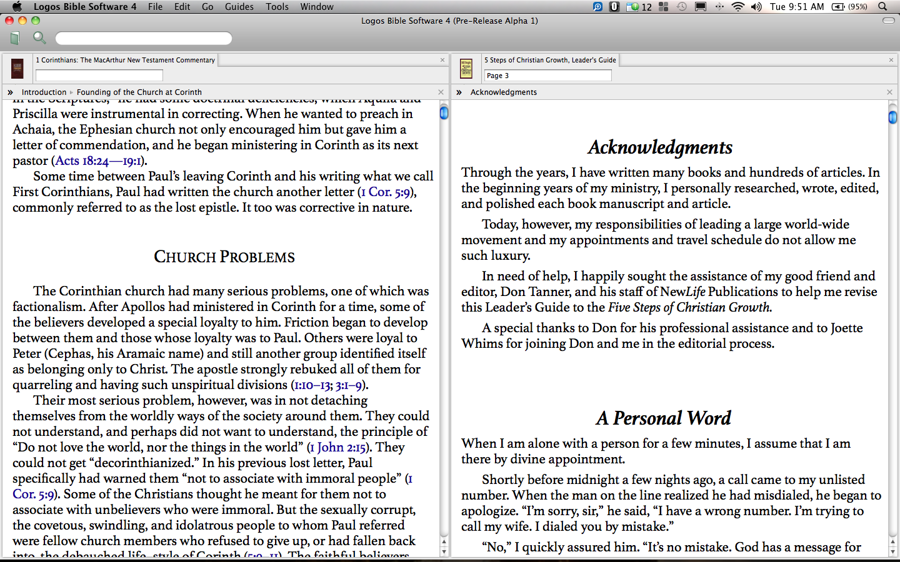
Task: Click the Page 3 reference box
Action: [548, 76]
